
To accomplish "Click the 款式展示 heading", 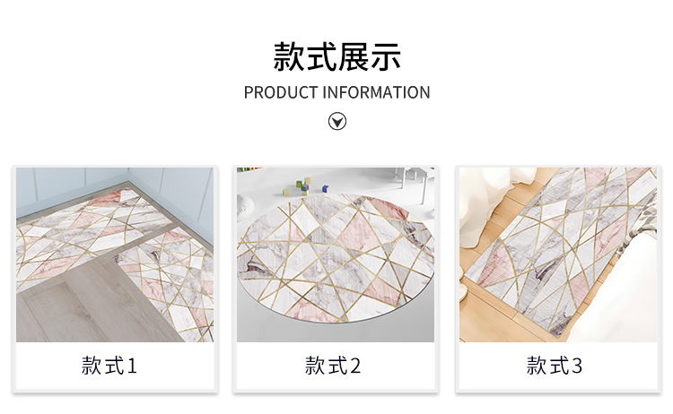I will point(336,57).
